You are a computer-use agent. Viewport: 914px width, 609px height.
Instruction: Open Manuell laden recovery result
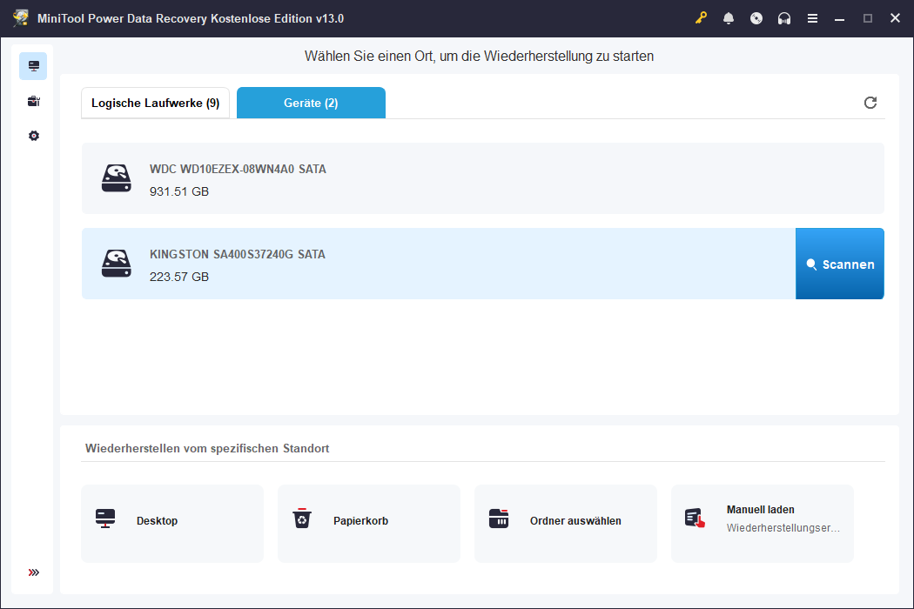tap(763, 524)
